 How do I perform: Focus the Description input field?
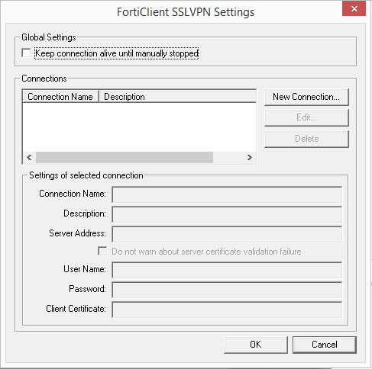[x=227, y=214]
